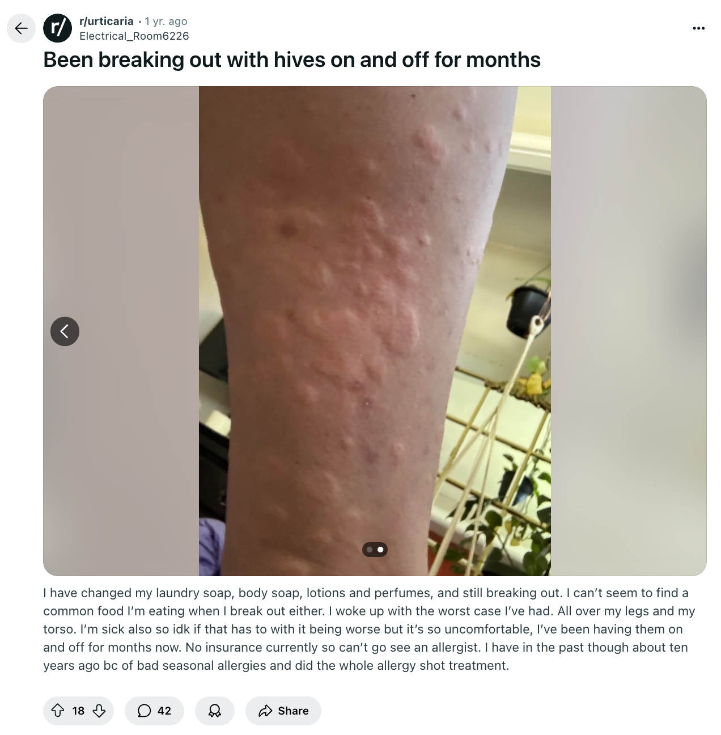The width and height of the screenshot is (721, 735).
Task: Click the post title about hives
Action: pos(292,60)
